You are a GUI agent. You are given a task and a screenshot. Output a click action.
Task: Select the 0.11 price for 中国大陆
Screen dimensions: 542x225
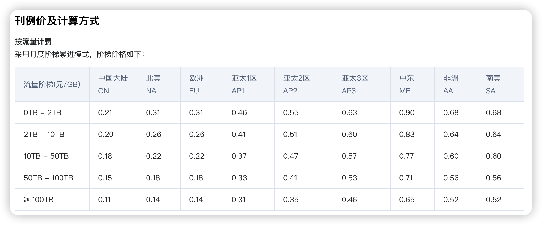(x=104, y=200)
